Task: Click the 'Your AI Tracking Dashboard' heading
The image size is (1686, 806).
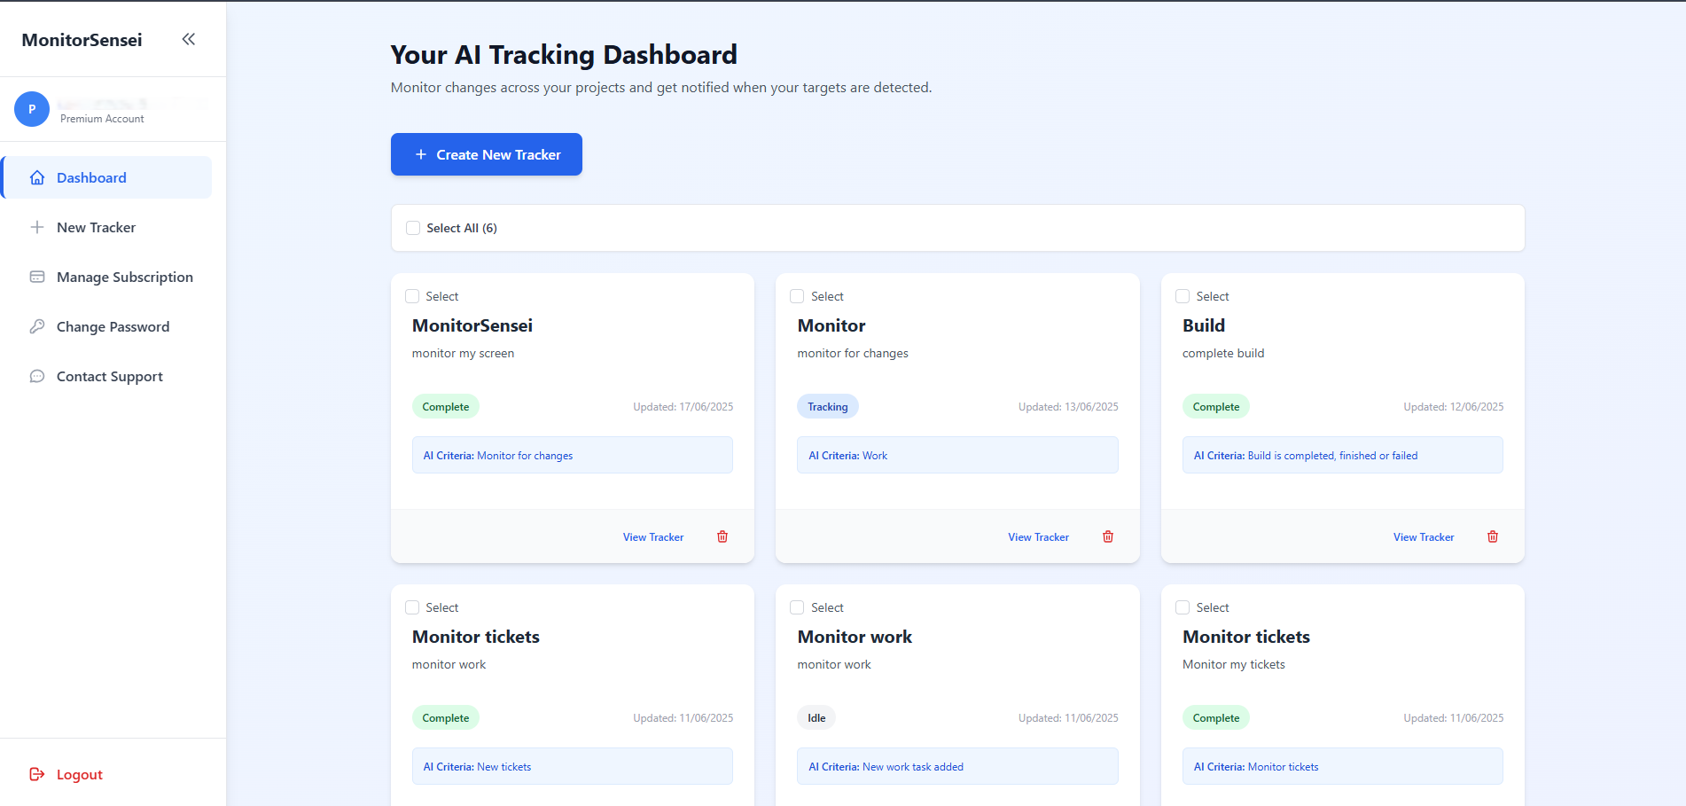Action: pos(564,55)
